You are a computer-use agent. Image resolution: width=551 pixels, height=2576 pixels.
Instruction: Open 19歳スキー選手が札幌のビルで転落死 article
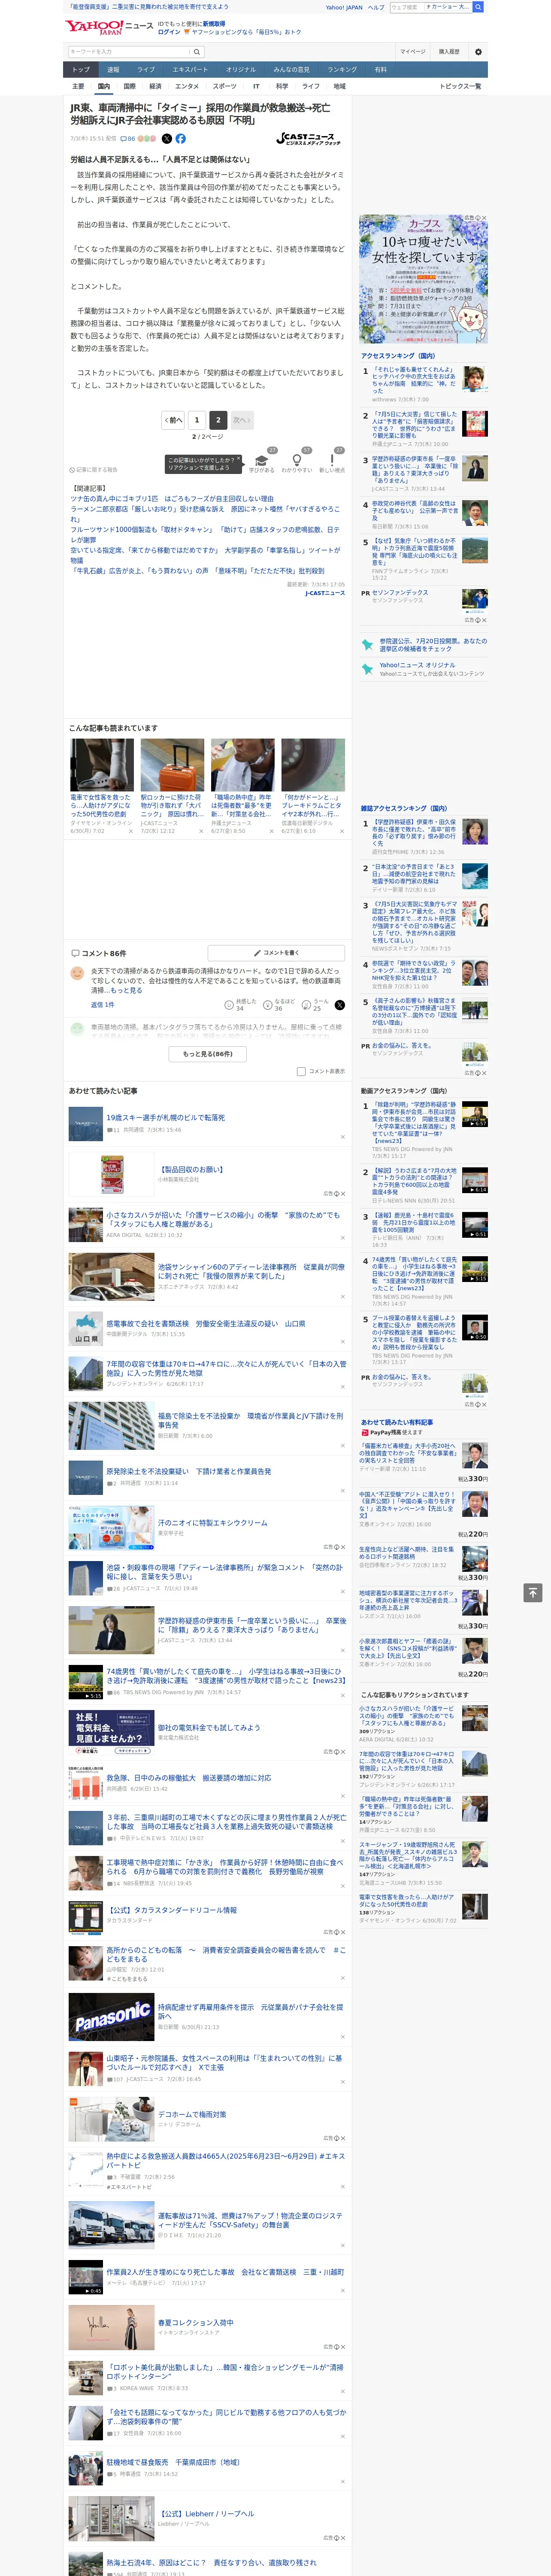point(166,1117)
